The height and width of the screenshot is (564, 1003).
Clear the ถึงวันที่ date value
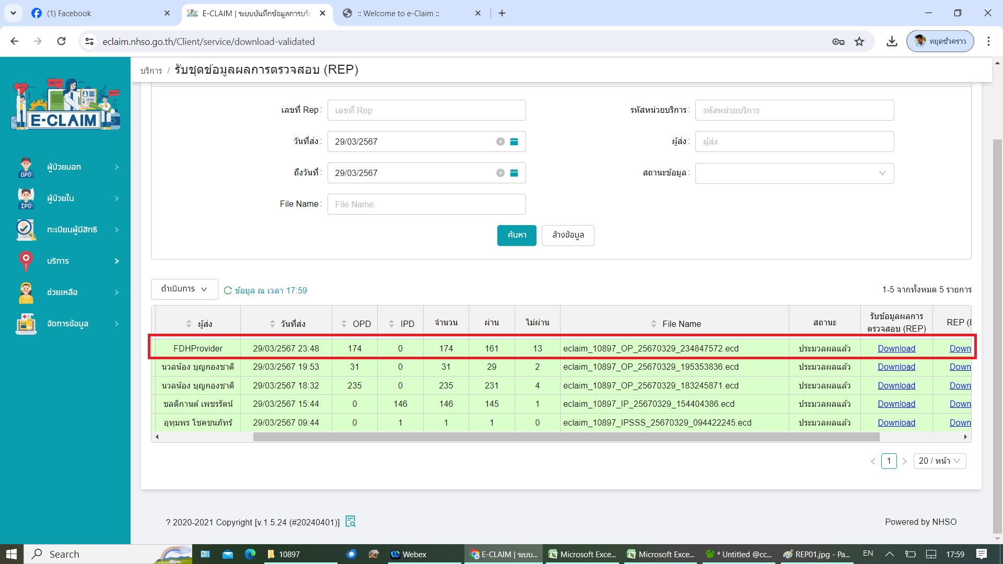click(500, 173)
